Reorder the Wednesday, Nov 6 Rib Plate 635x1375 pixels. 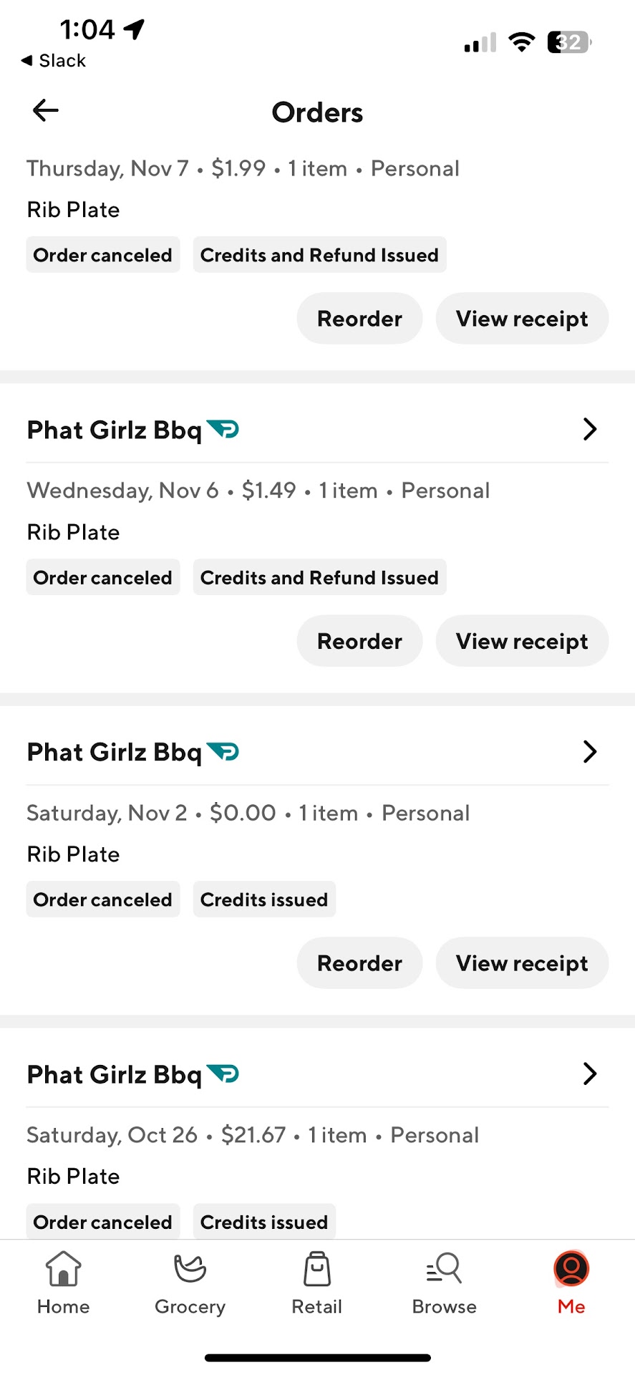tap(359, 641)
